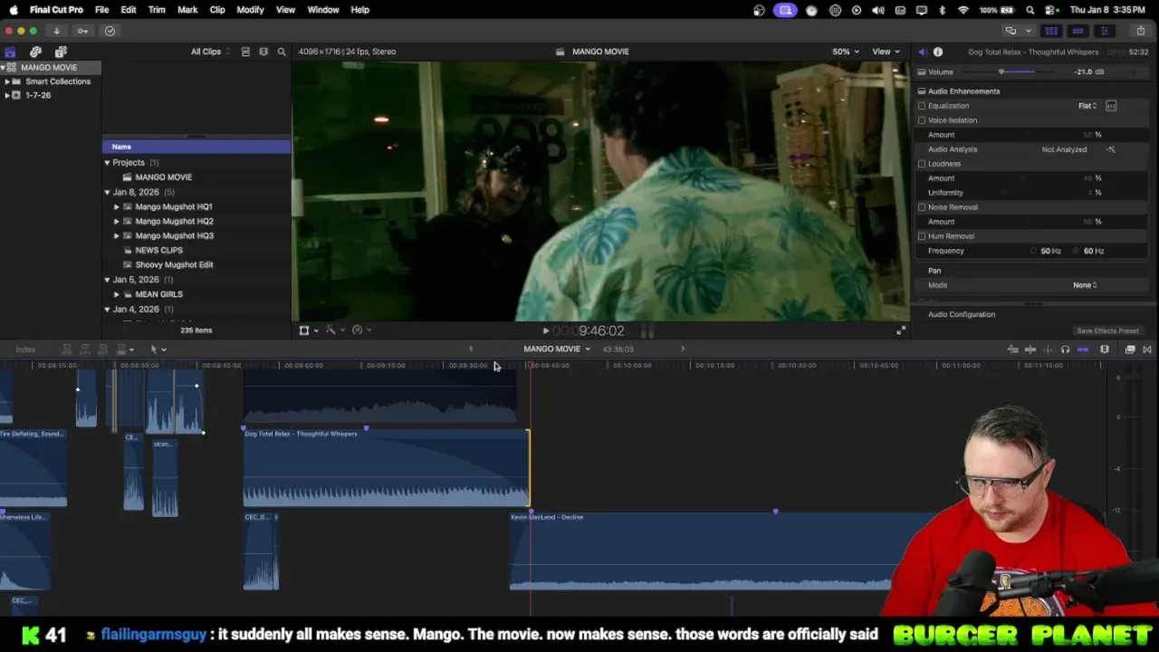Enter full screen viewer icon
1159x652 pixels.
coord(901,331)
